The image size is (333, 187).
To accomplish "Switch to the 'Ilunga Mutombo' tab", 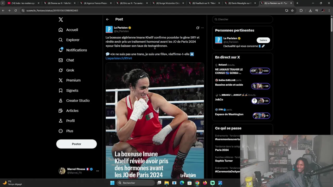I will (168, 3).
